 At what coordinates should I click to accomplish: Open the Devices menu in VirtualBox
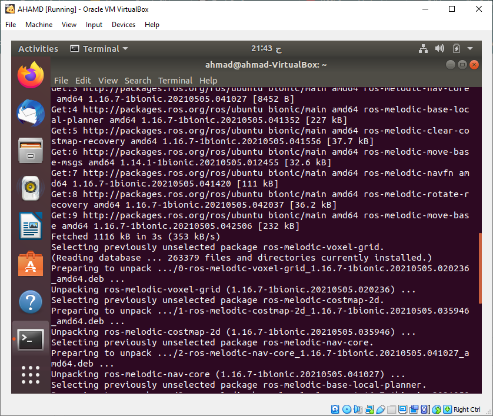click(x=123, y=25)
